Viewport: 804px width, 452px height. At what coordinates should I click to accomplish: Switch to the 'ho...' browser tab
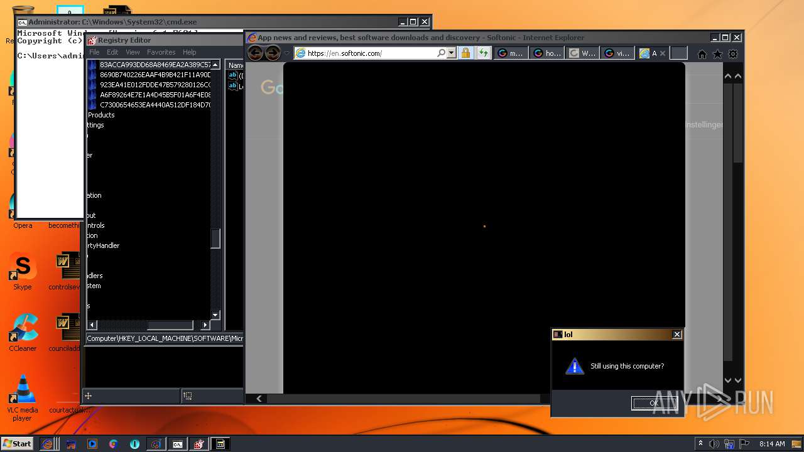click(x=546, y=53)
